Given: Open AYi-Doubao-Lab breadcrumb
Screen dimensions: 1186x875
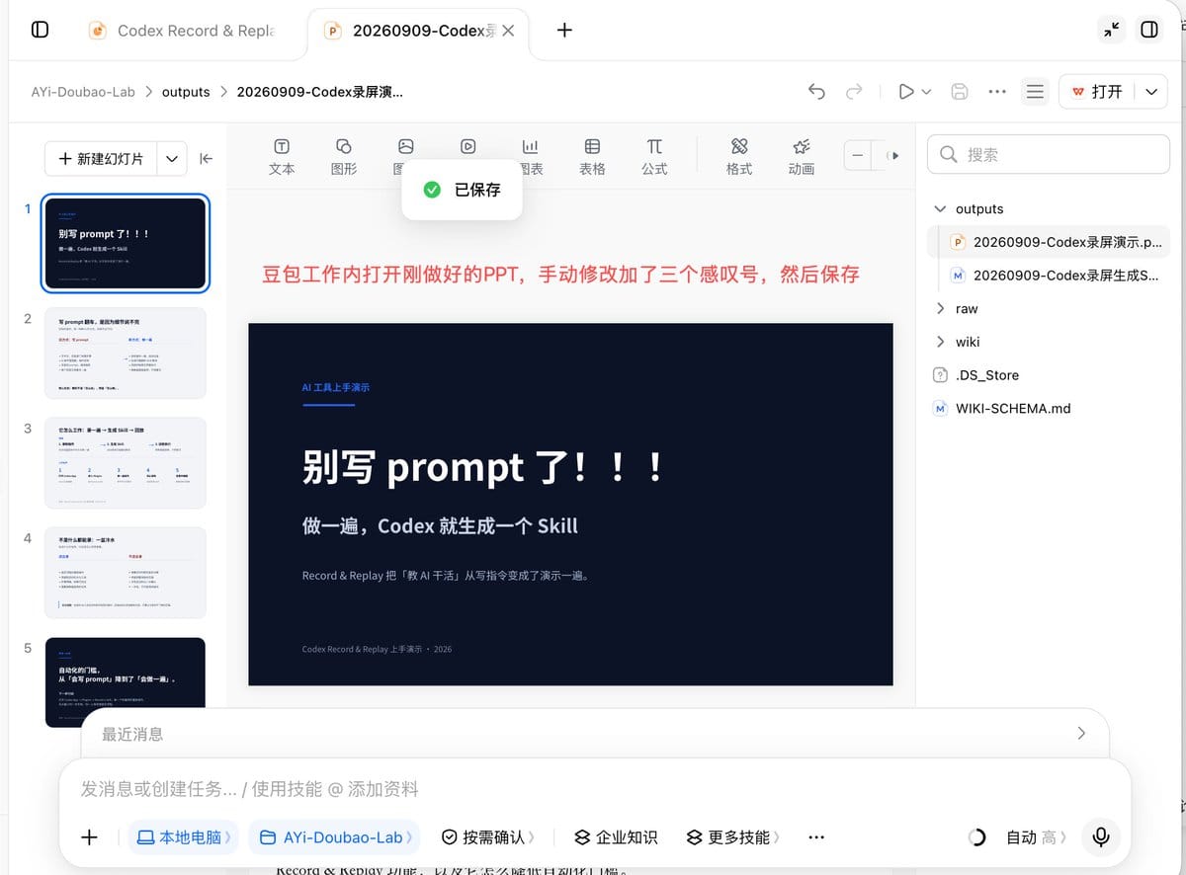Looking at the screenshot, I should (x=83, y=92).
